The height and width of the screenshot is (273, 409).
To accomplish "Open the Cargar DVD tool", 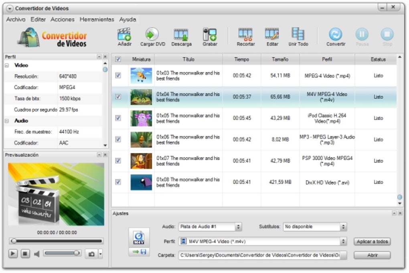I will 152,34.
